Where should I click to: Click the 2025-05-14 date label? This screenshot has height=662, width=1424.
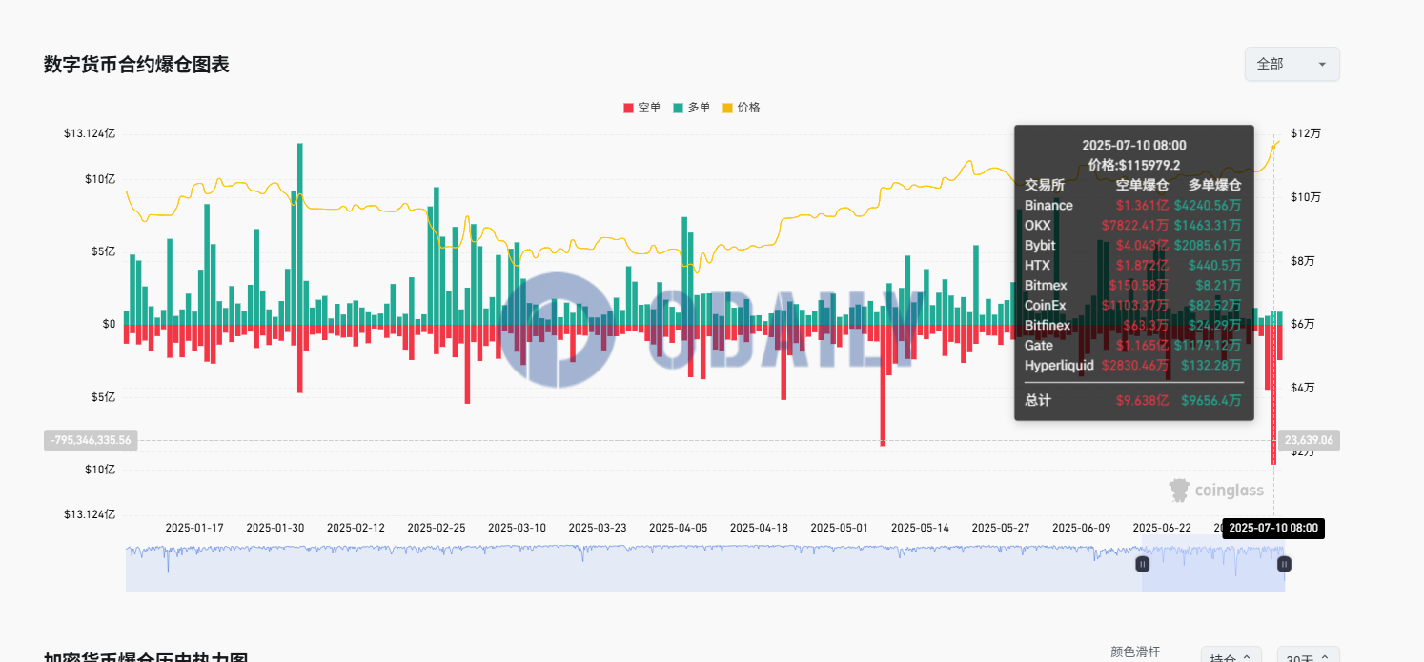tap(920, 528)
